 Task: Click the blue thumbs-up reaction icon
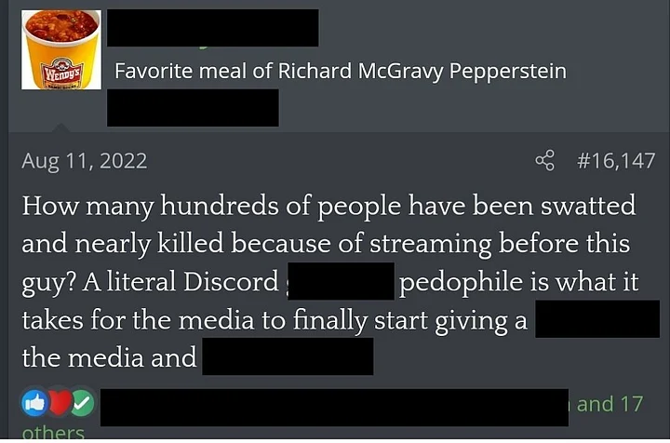tap(34, 403)
